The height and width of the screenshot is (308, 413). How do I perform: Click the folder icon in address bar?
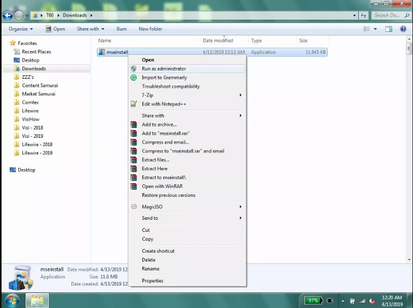pyautogui.click(x=35, y=15)
